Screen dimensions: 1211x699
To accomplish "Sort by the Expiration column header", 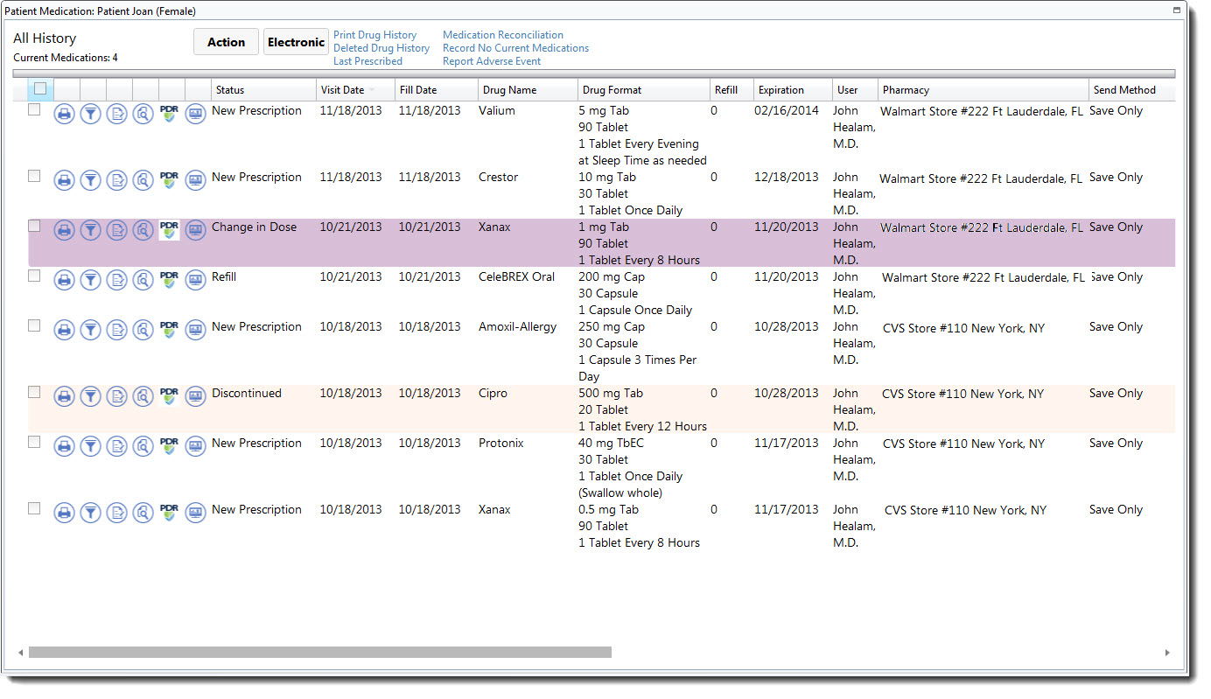I will click(x=793, y=90).
